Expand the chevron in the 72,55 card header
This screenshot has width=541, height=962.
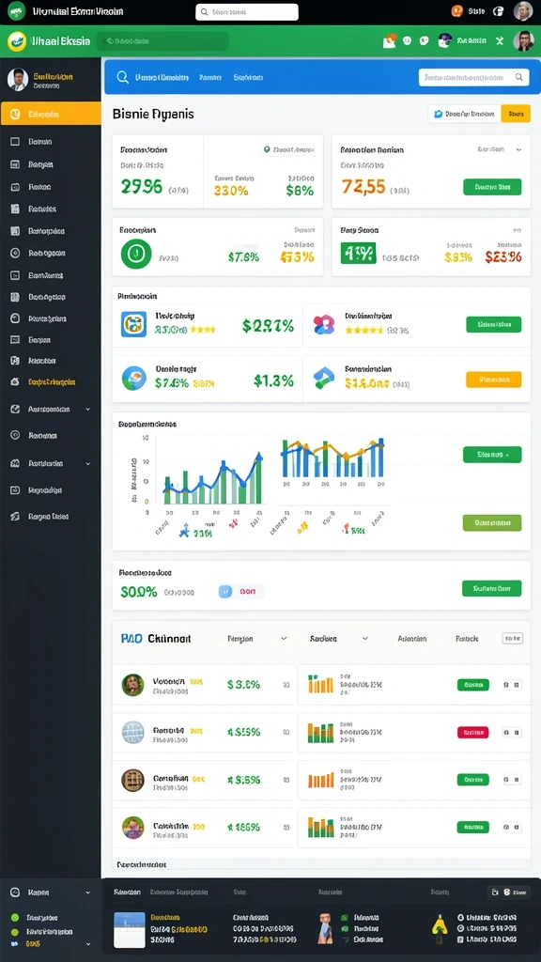click(518, 149)
